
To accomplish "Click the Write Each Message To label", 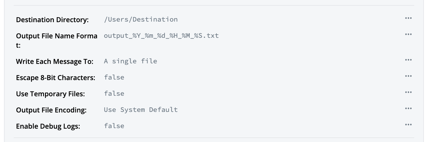I will click(54, 62).
